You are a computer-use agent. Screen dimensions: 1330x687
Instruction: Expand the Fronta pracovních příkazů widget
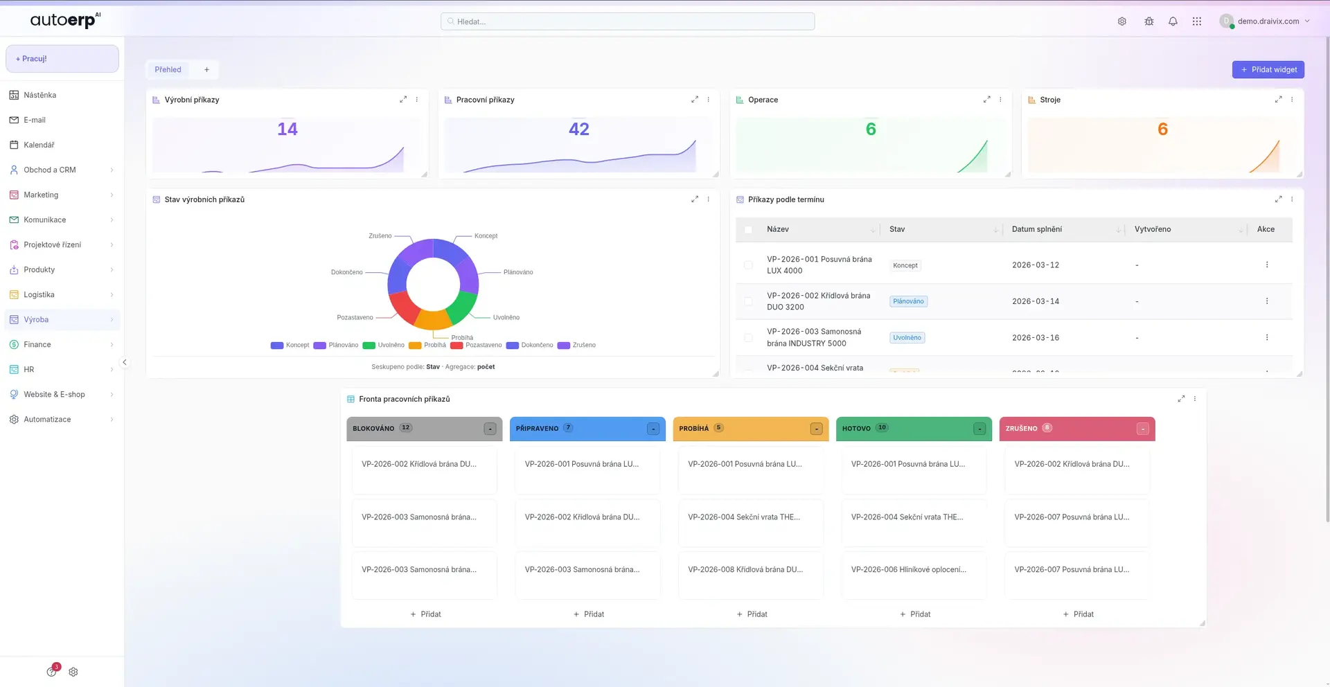coord(1181,399)
